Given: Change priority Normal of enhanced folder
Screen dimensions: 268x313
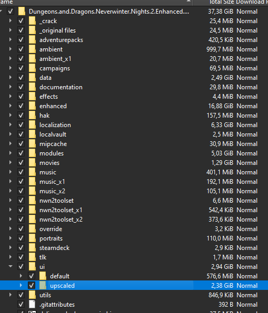Looking at the screenshot, I should pyautogui.click(x=247, y=106).
